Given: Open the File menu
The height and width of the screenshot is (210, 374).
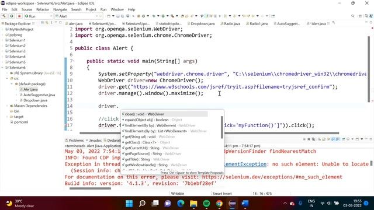Looking at the screenshot, I should 5,9.
